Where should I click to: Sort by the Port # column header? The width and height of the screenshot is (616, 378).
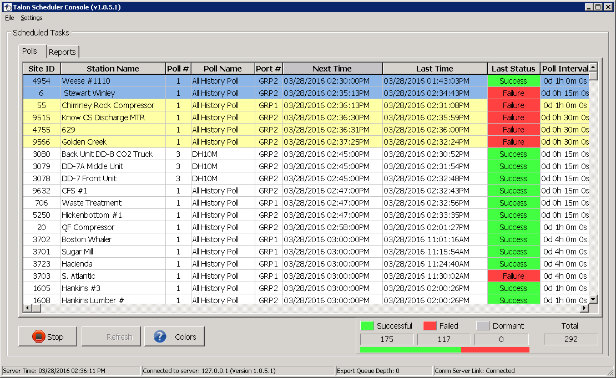click(269, 69)
